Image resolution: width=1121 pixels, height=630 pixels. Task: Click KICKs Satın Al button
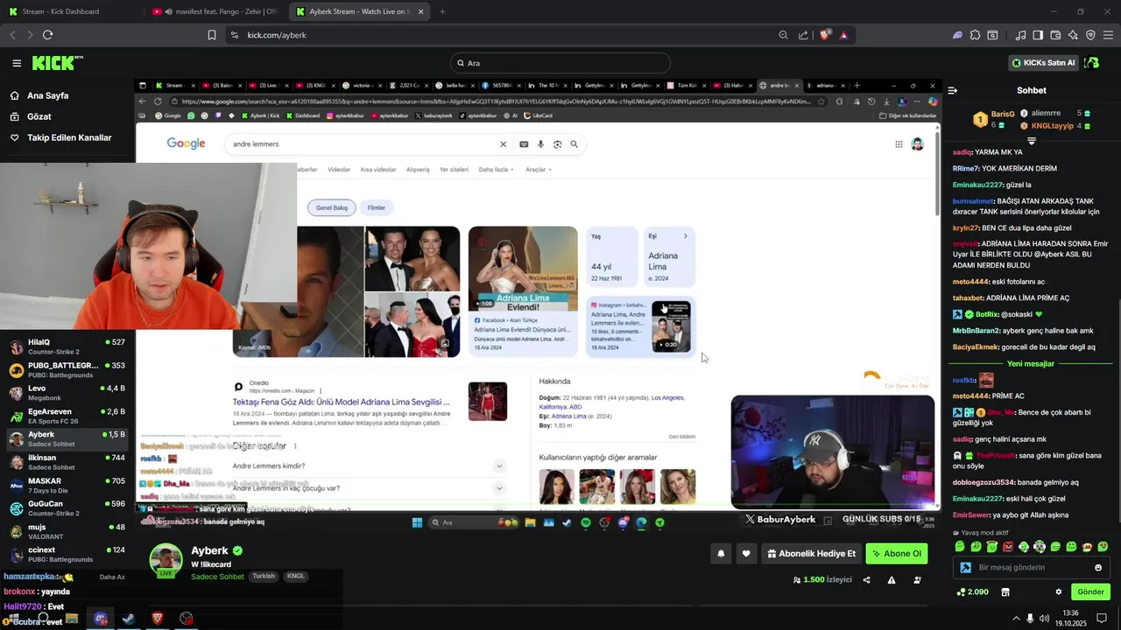click(x=1042, y=63)
